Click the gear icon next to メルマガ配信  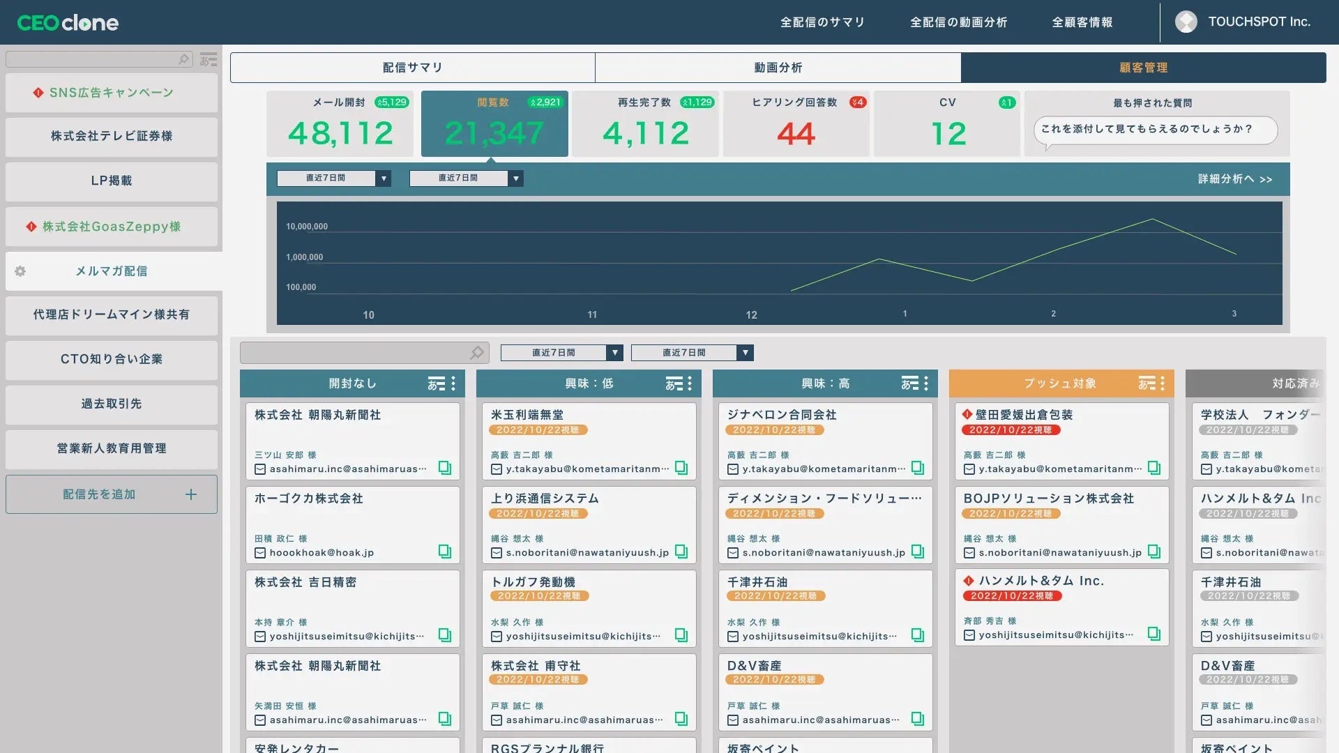20,271
